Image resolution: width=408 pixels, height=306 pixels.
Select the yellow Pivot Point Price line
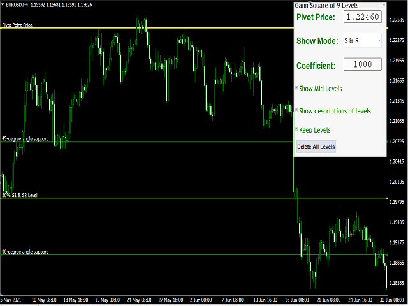pyautogui.click(x=191, y=28)
